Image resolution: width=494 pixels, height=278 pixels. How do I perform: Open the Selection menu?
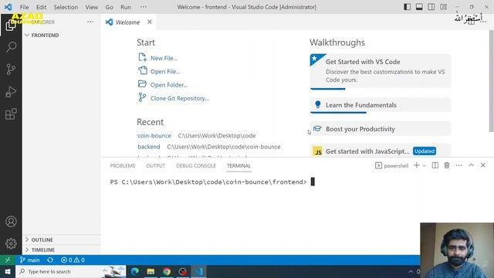coord(66,7)
